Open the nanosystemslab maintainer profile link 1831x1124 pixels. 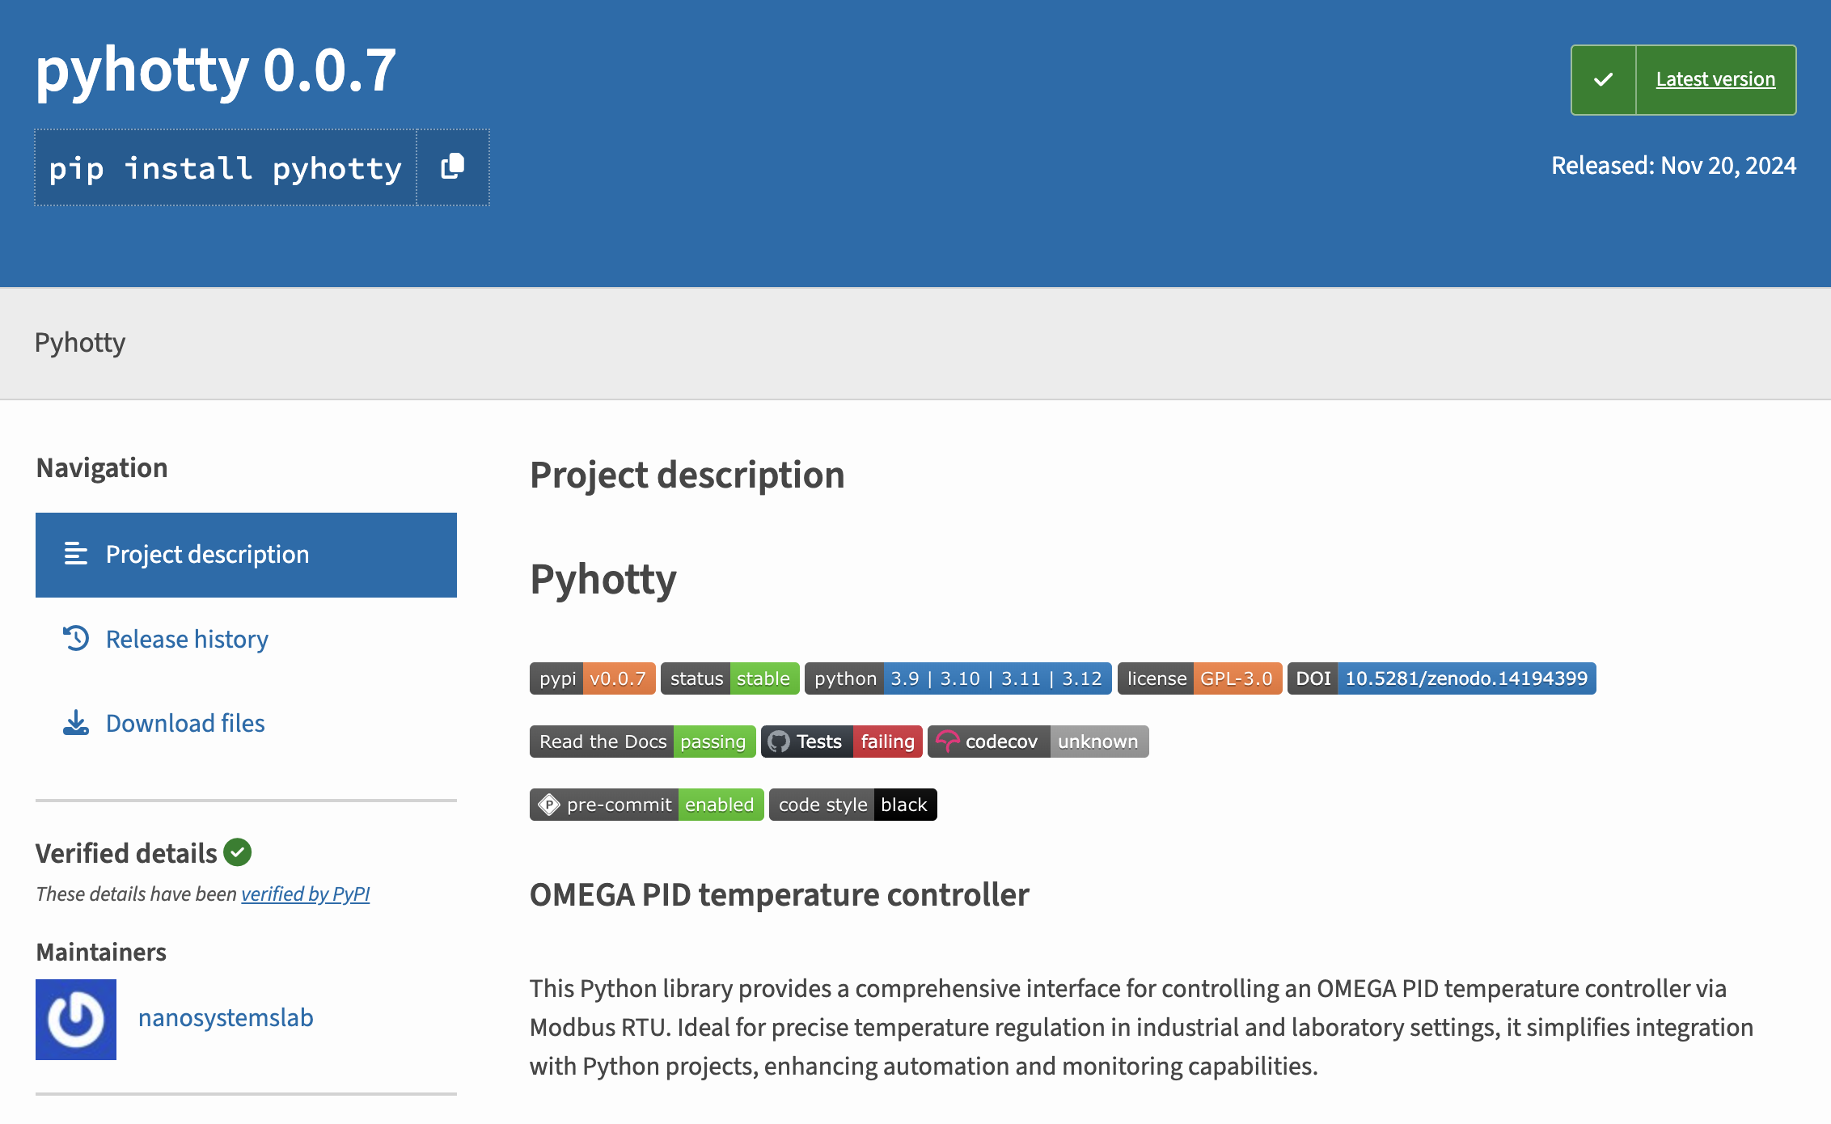226,1017
